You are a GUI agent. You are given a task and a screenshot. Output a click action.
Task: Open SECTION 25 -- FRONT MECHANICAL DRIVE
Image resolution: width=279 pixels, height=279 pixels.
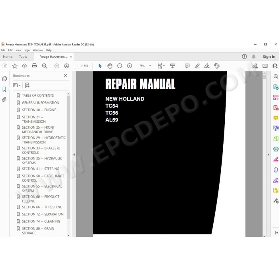(38, 130)
